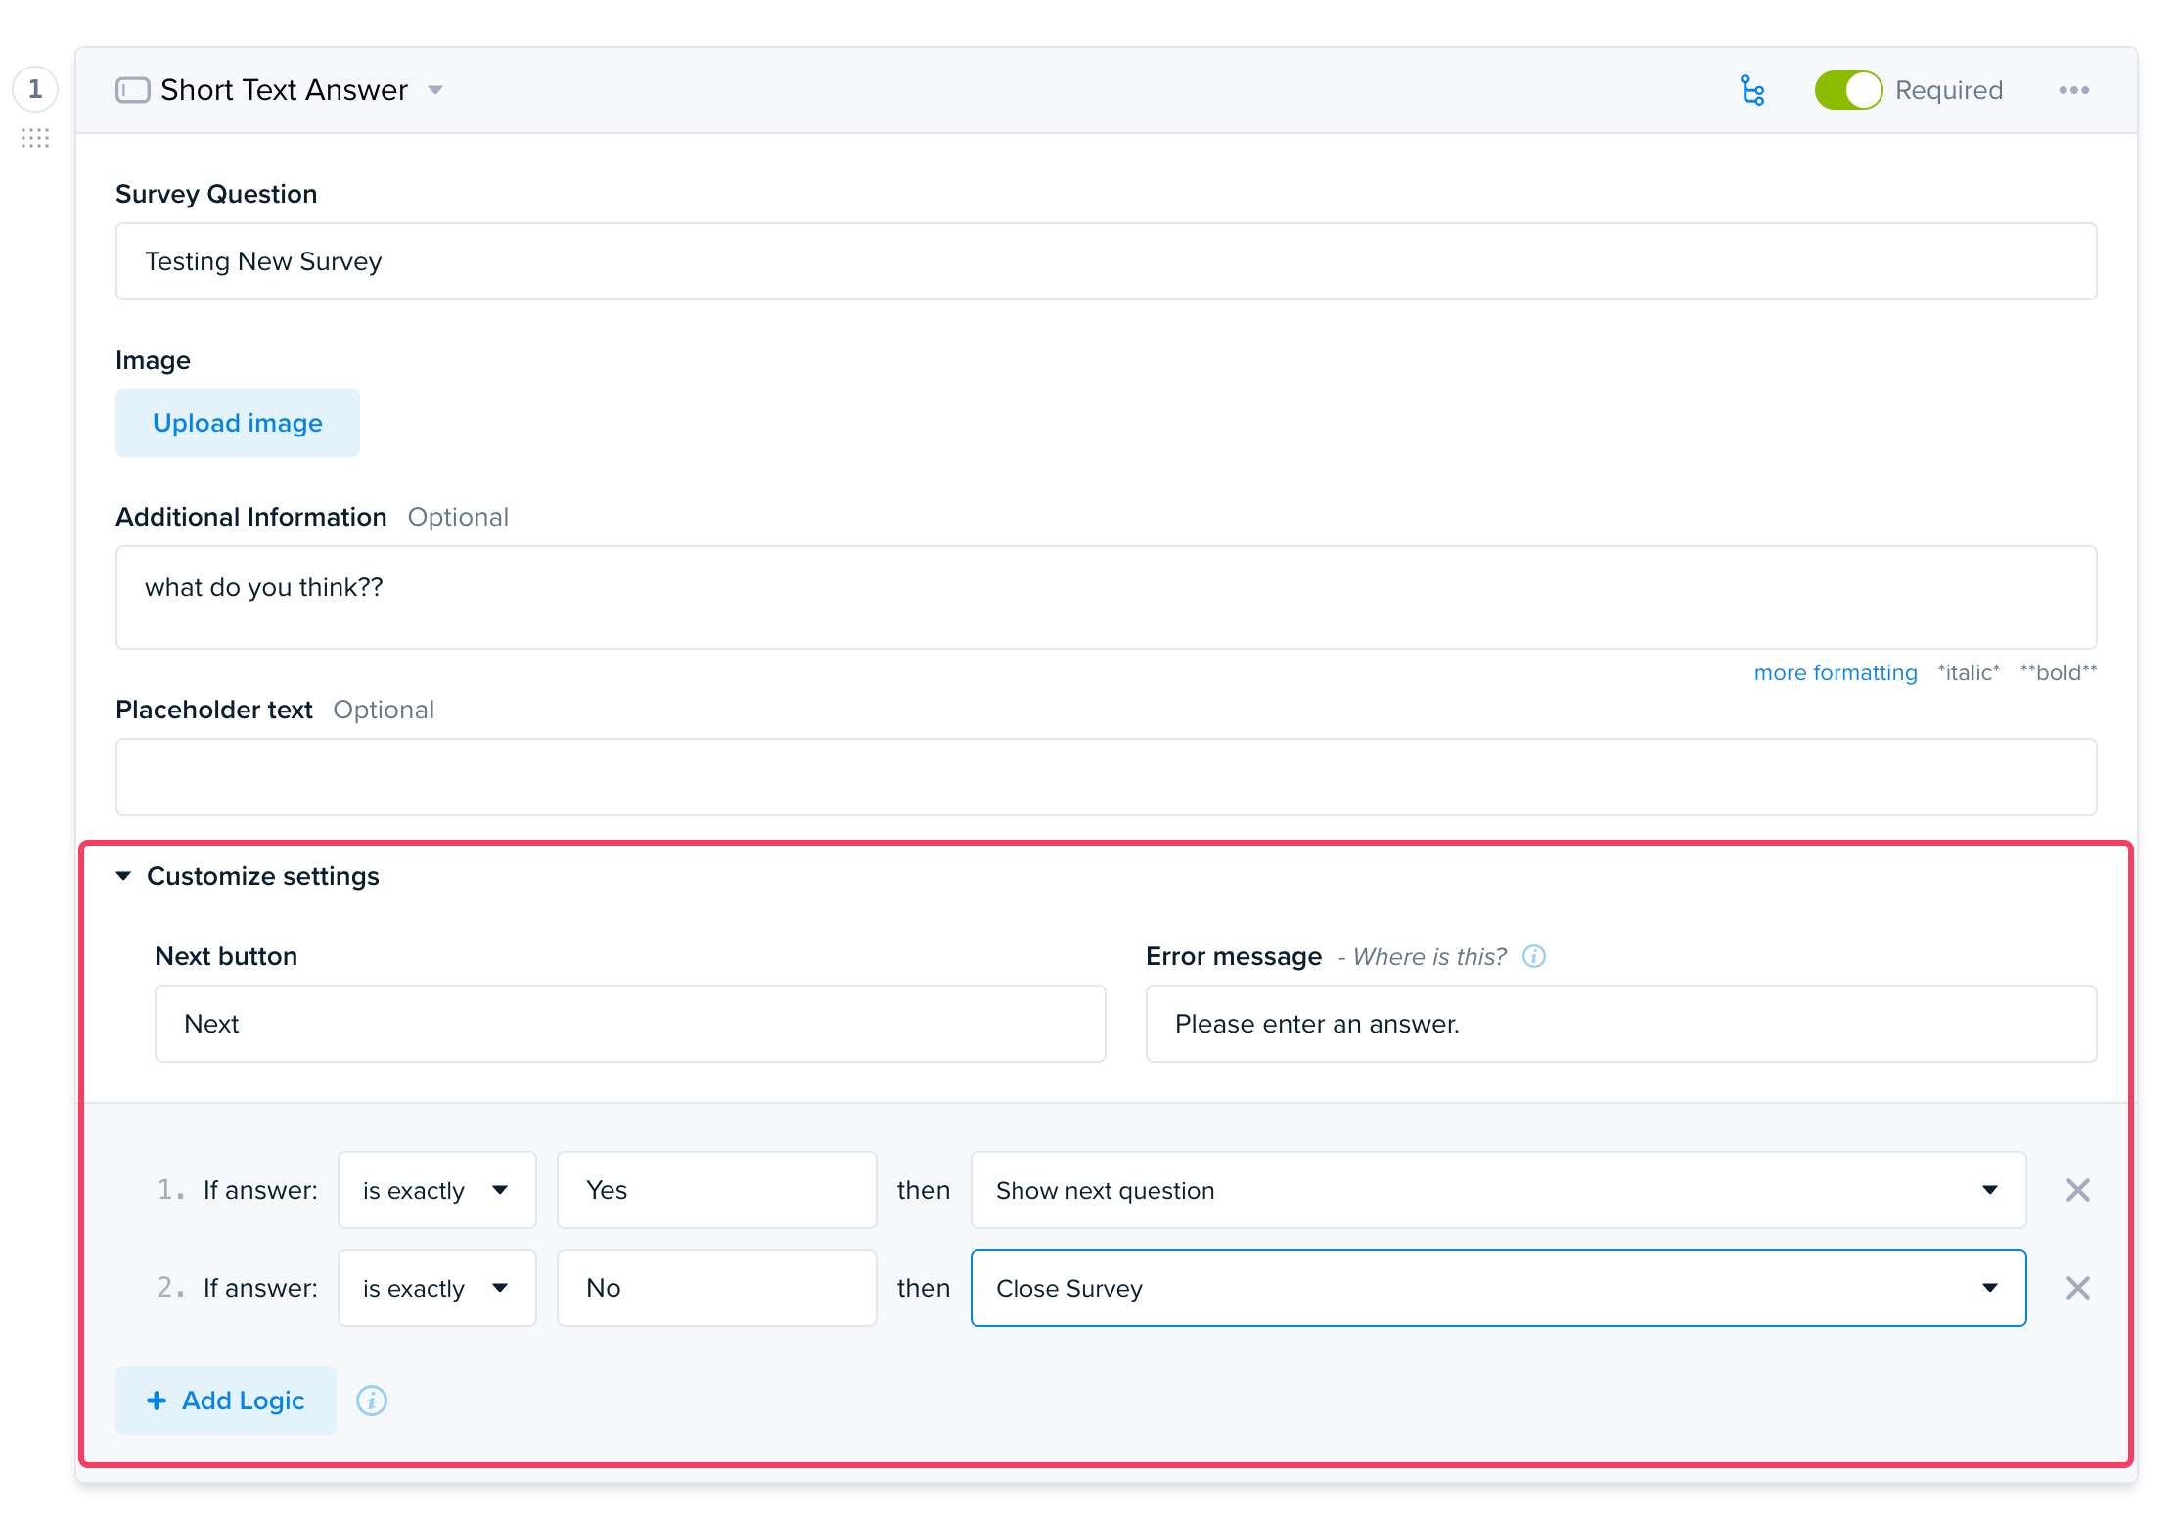The image size is (2176, 1515).
Task: Remove logic rule 1 with X icon
Action: tap(2077, 1190)
